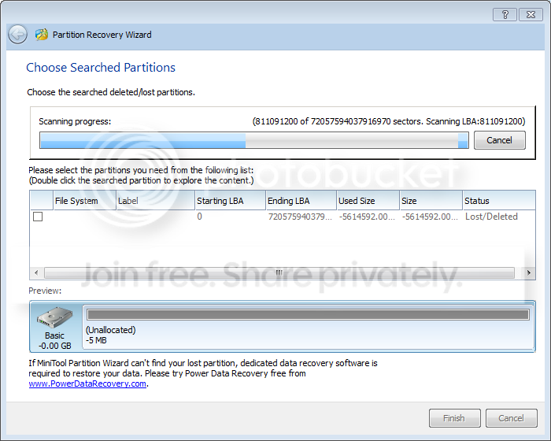Screen dimensions: 551x441
Task: Click the Ending LBA value 720575940379...
Action: pos(300,217)
